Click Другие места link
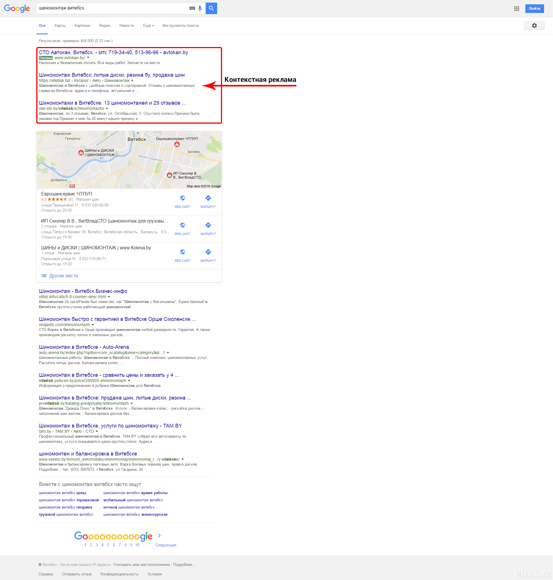This screenshot has width=553, height=580. tap(63, 276)
